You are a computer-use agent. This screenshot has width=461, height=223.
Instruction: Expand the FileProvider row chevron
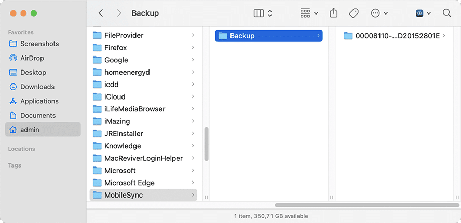(x=193, y=35)
